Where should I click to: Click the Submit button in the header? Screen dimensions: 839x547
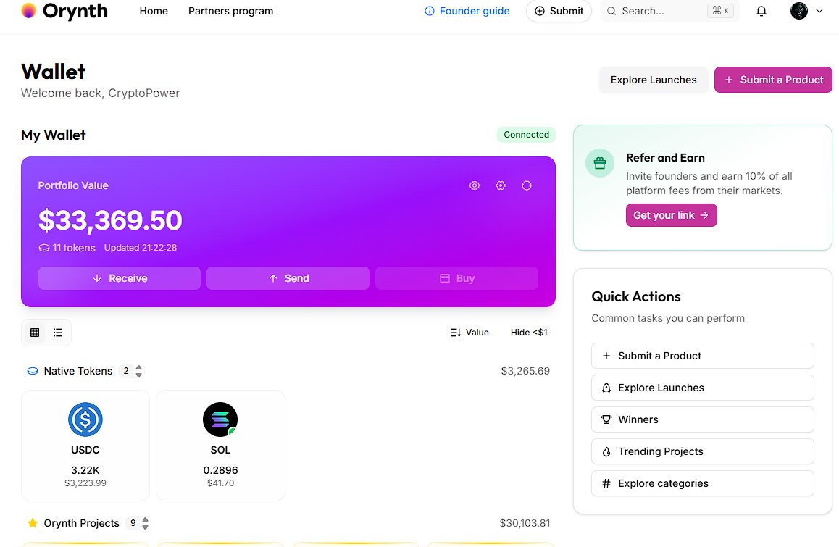[x=559, y=11]
